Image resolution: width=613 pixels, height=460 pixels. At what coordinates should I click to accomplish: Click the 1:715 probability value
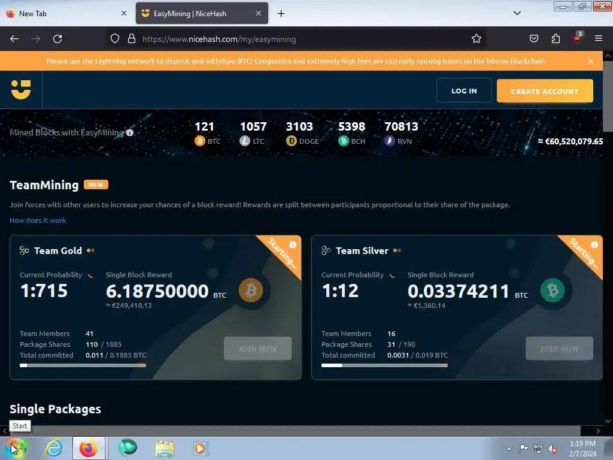click(x=44, y=290)
